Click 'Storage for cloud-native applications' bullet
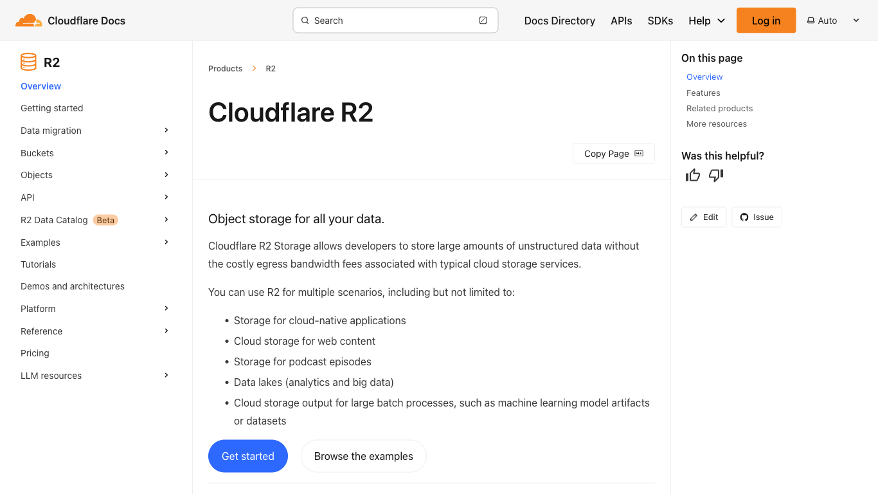The height and width of the screenshot is (494, 878). click(320, 320)
